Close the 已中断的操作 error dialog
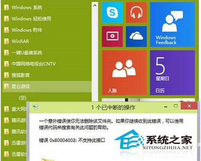The image size is (201, 161). (x=189, y=106)
